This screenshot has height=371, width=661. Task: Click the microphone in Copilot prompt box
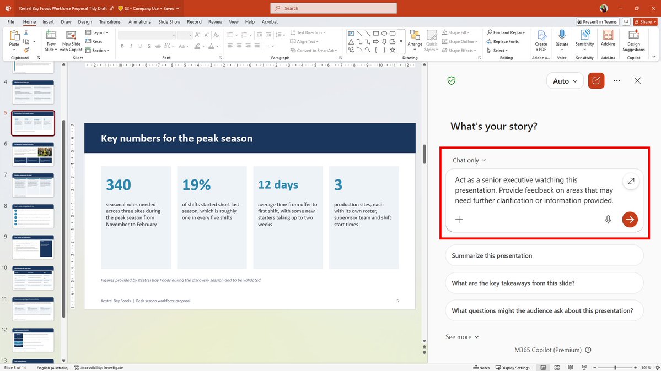tap(608, 220)
